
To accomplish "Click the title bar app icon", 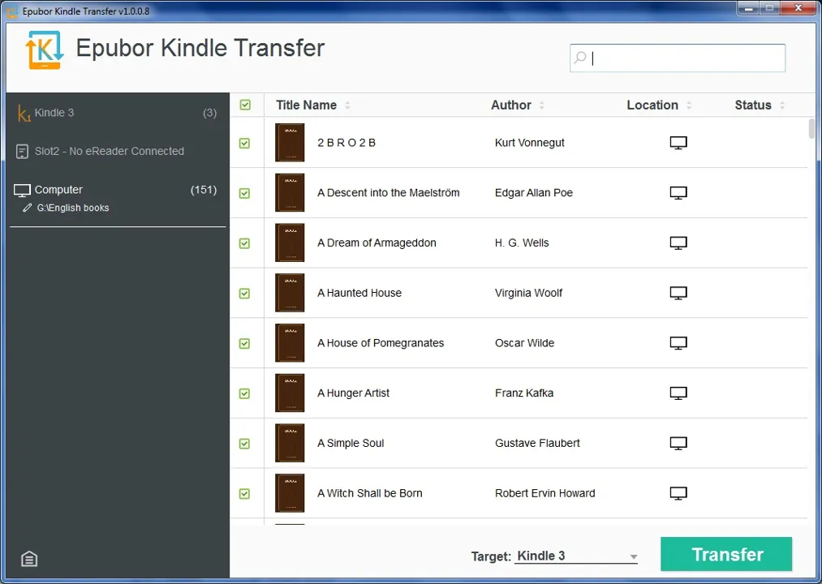I will coord(11,11).
